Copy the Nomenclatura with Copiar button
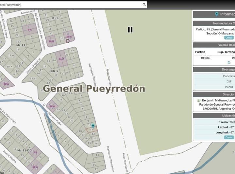The image size is (235, 174). pyautogui.click(x=229, y=38)
